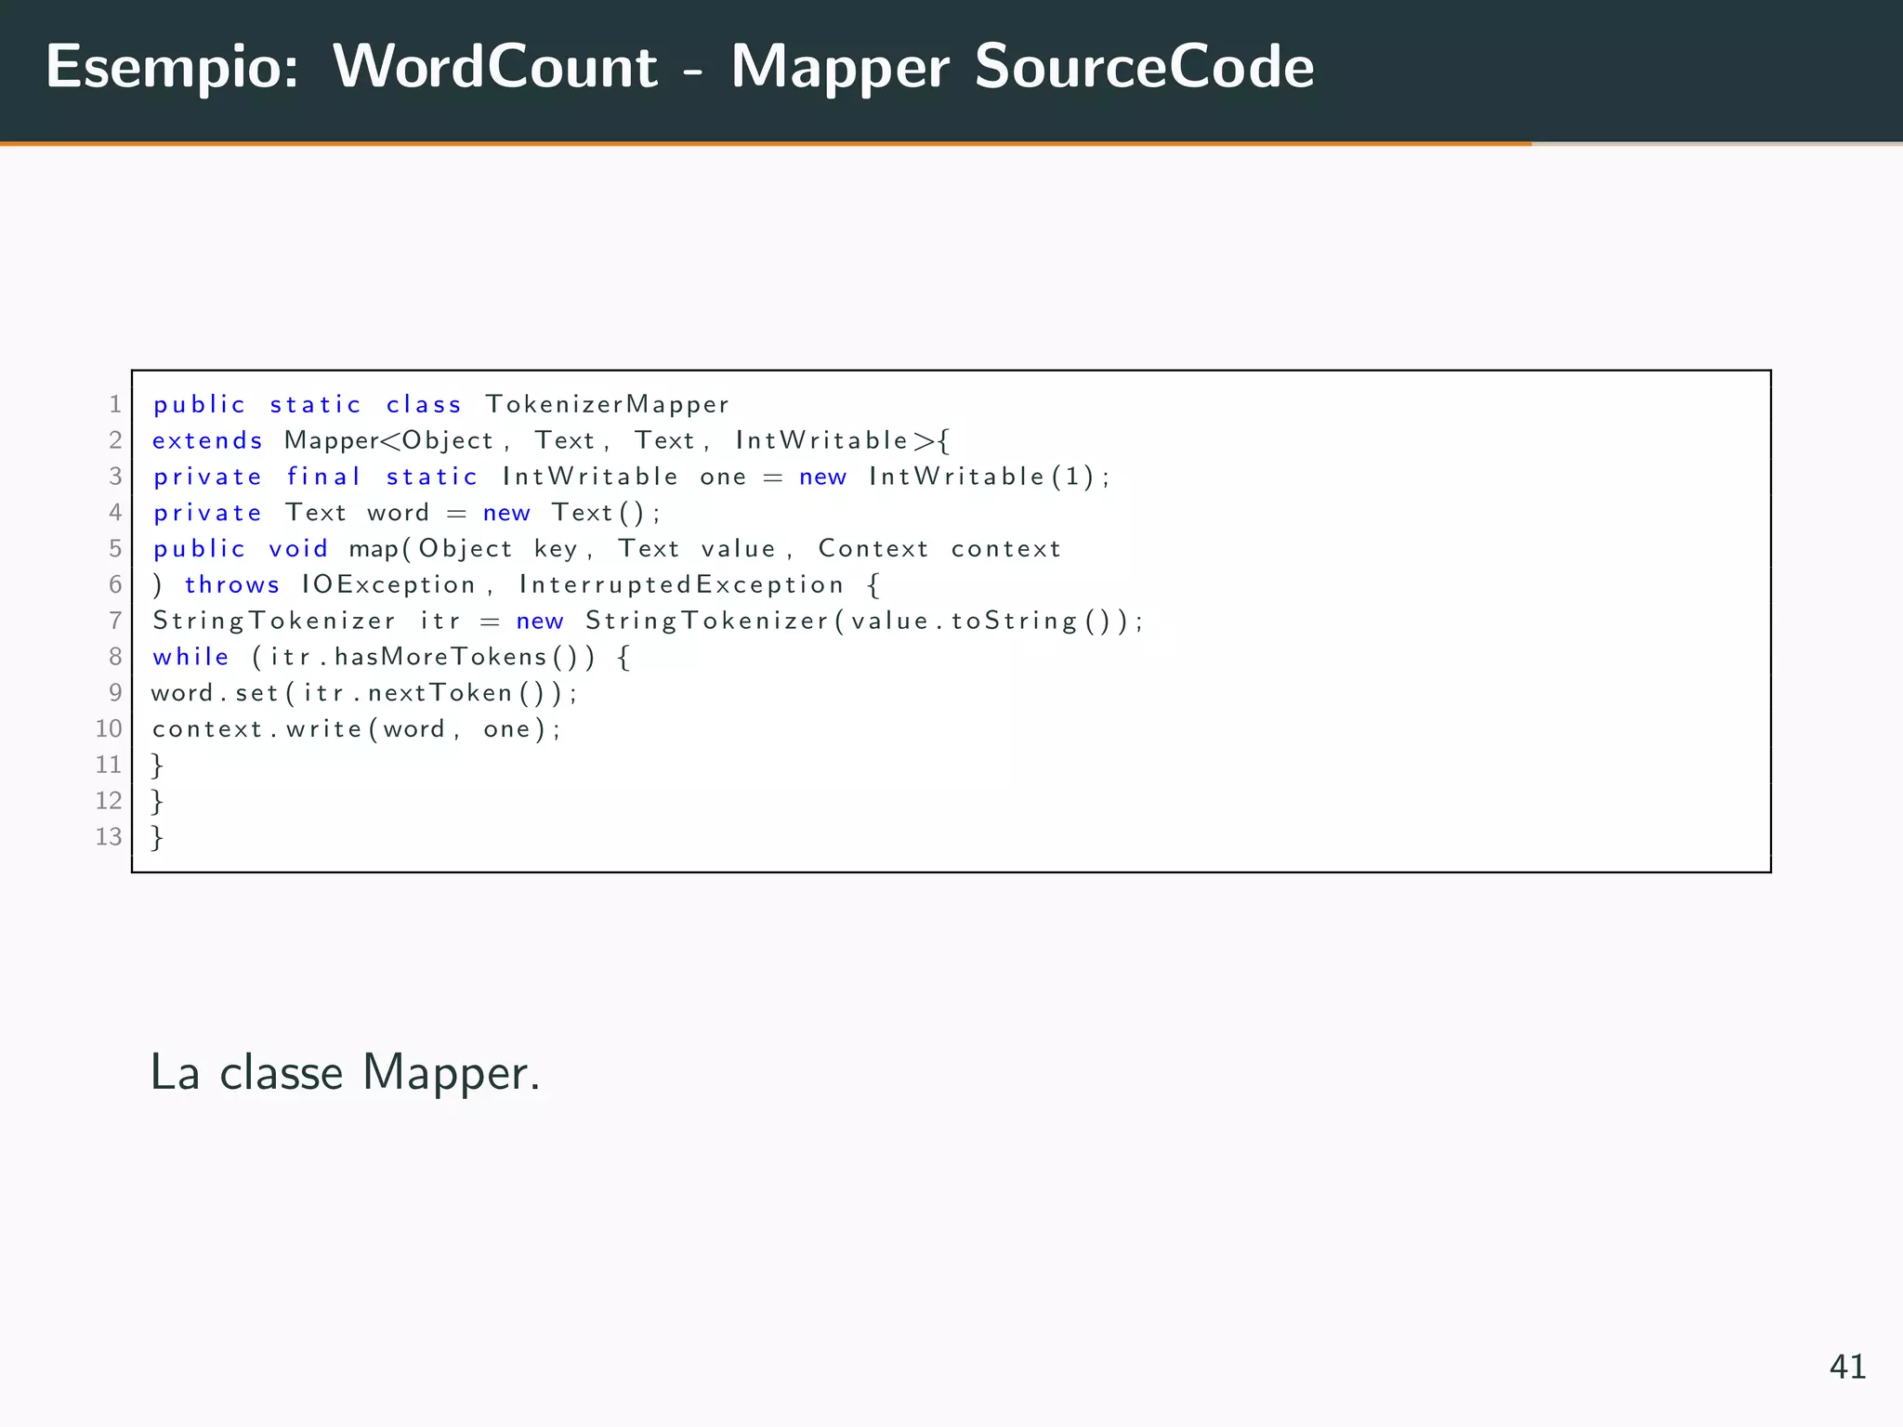Click the line 'context.write(word, one);'
The width and height of the screenshot is (1903, 1427).
click(x=357, y=729)
